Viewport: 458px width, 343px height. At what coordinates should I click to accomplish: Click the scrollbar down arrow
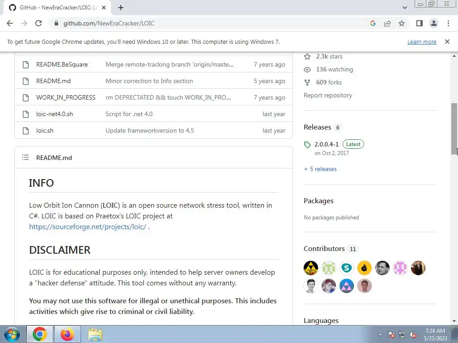click(x=454, y=321)
